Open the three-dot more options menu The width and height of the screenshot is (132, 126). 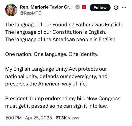point(124,8)
